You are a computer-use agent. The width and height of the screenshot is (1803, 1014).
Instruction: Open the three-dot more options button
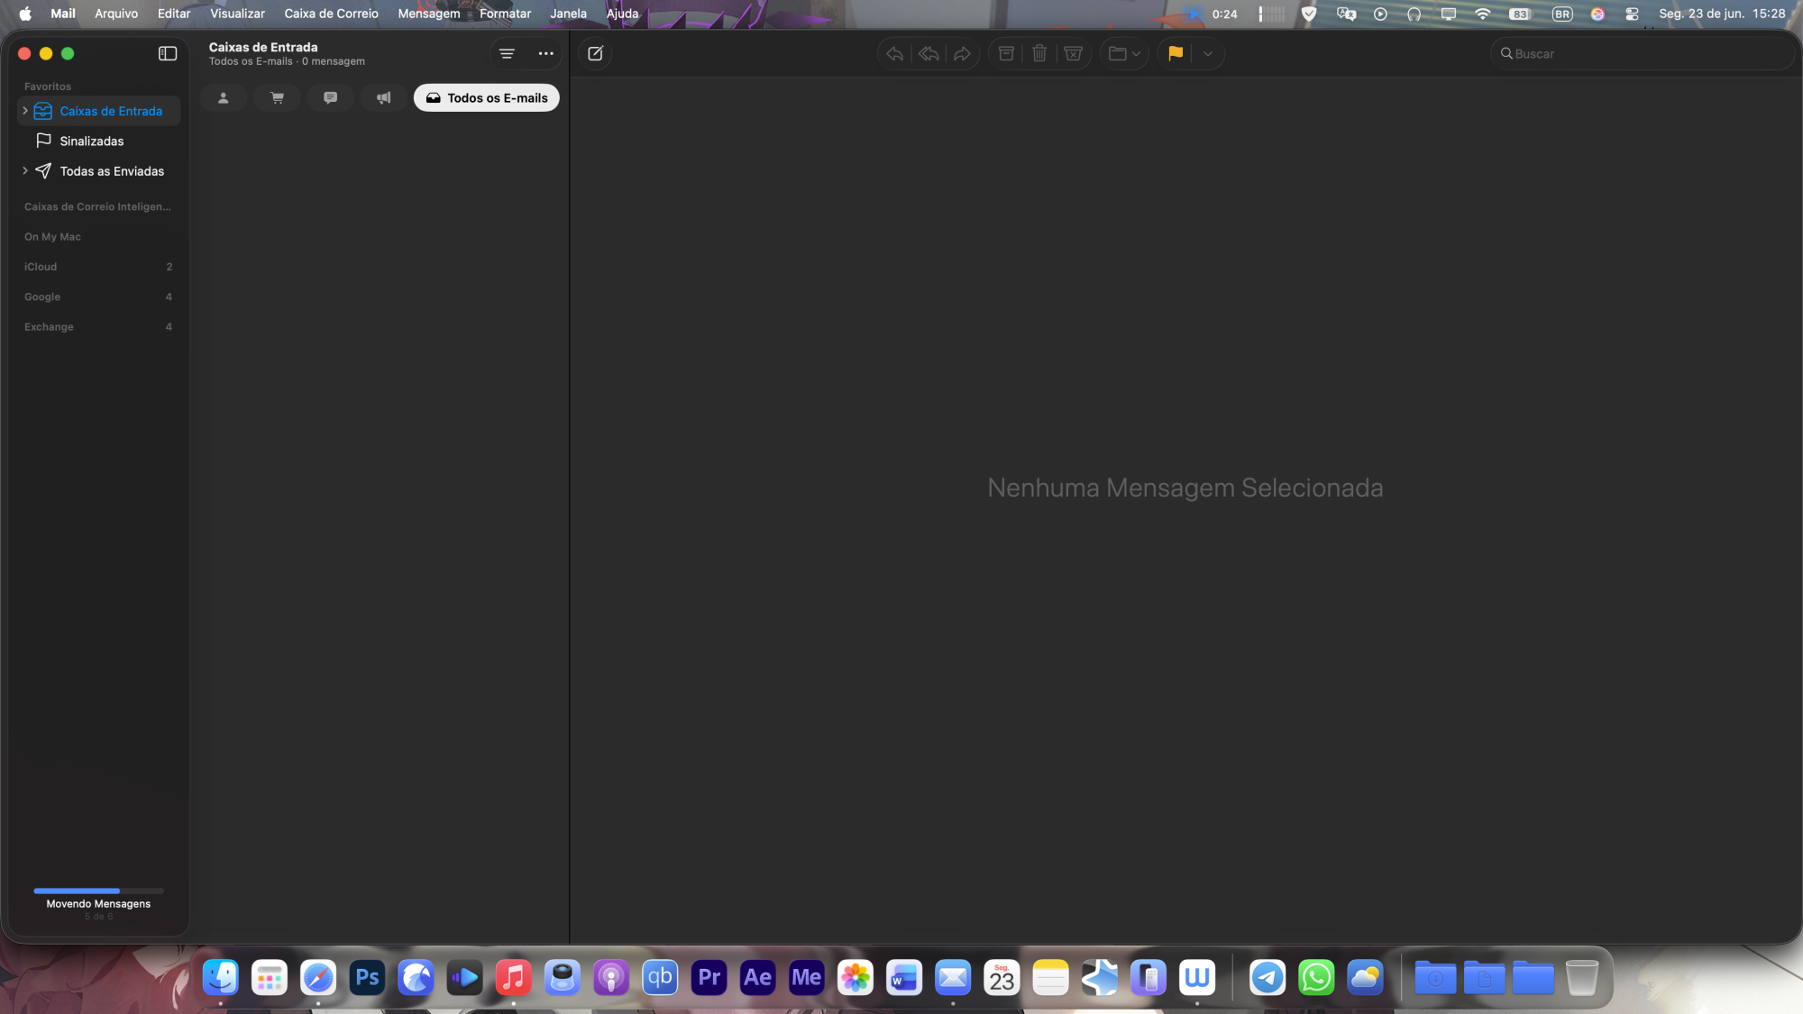[x=546, y=54]
